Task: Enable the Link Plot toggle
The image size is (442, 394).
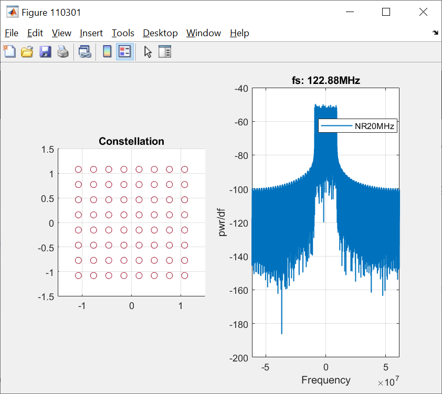Action: pyautogui.click(x=85, y=51)
